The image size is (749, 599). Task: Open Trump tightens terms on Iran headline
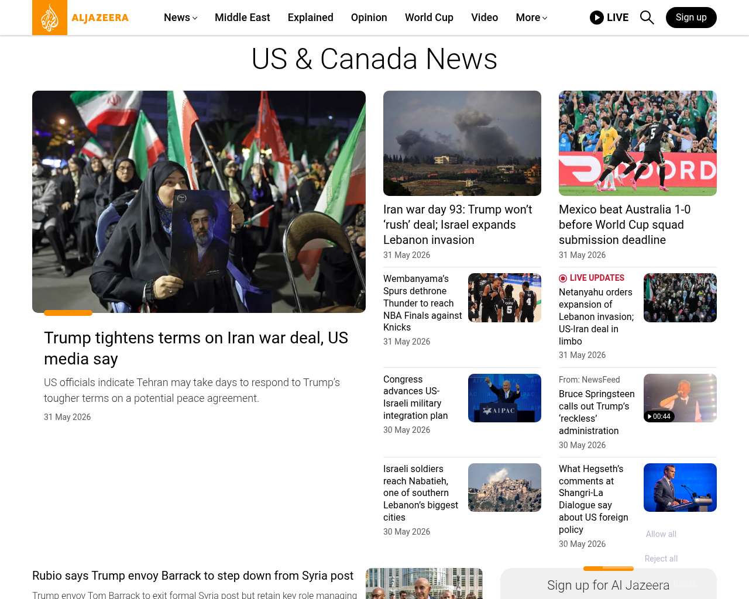[x=196, y=348]
